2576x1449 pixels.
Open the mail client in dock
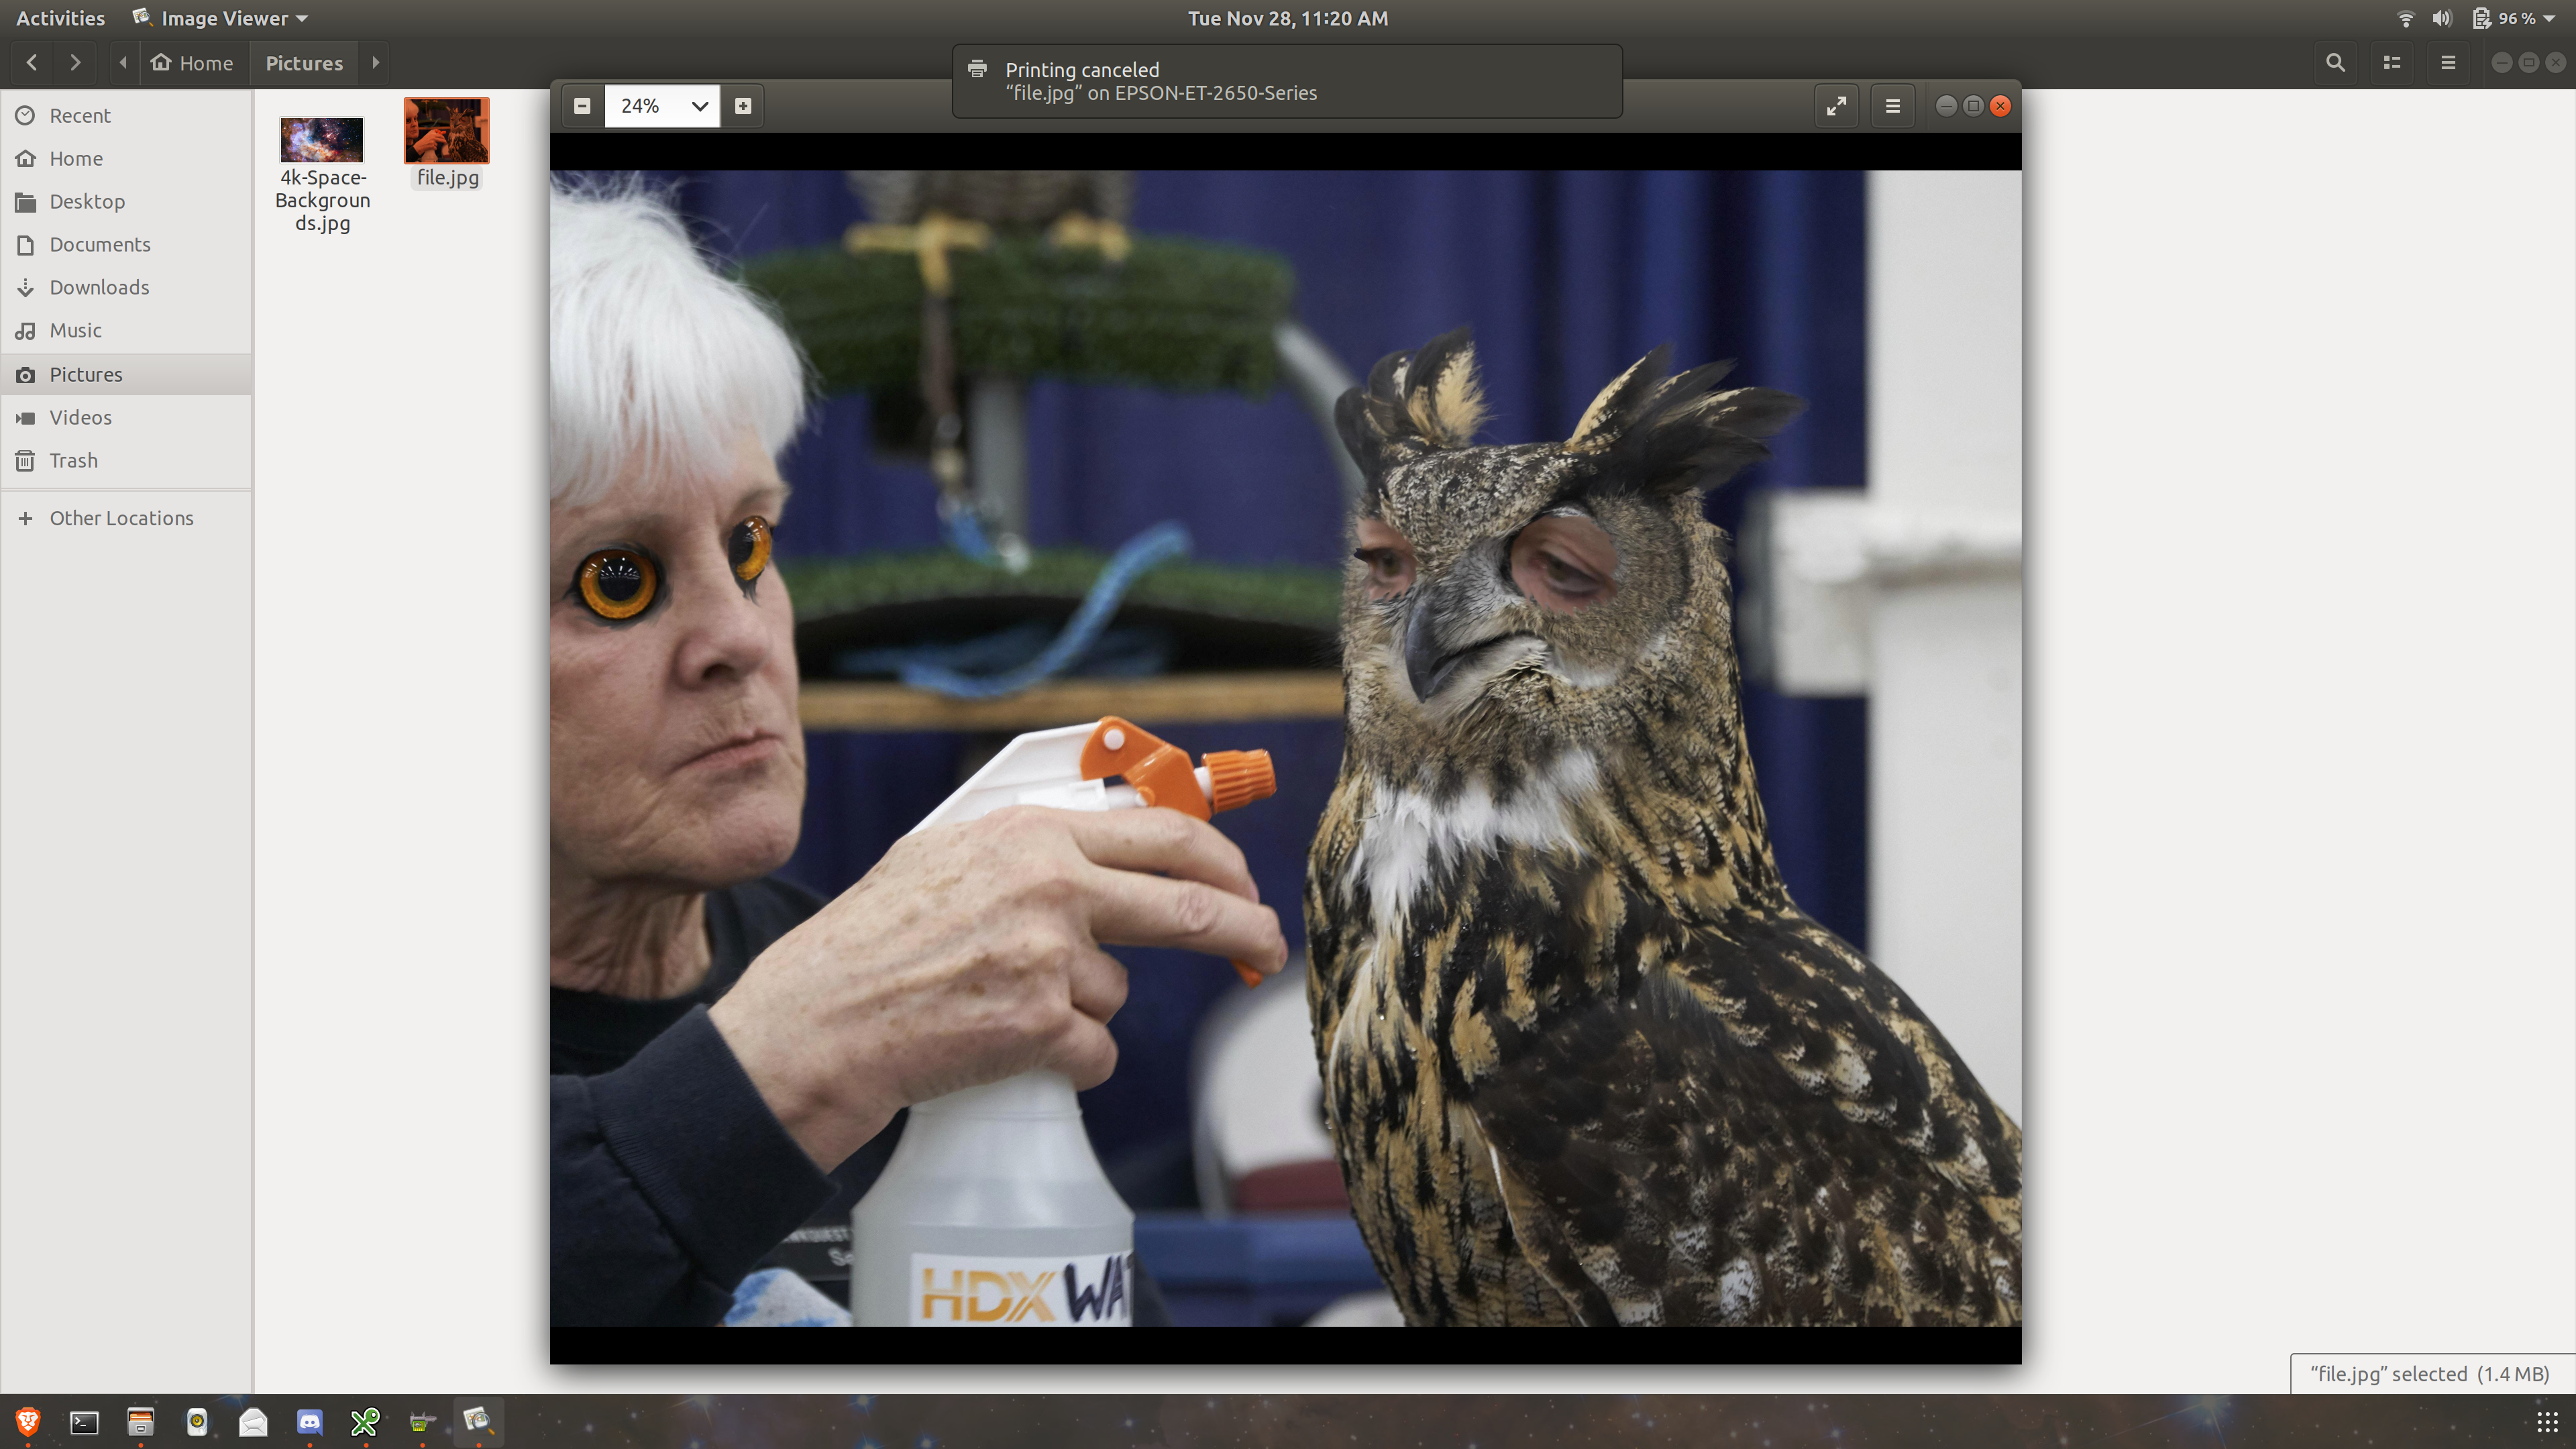[253, 1421]
